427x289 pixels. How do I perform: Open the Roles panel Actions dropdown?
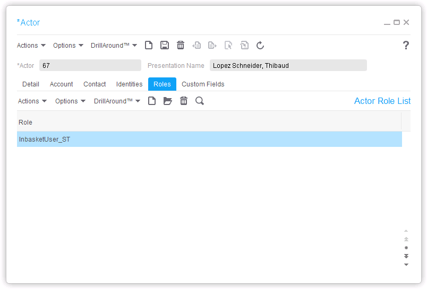coord(32,101)
